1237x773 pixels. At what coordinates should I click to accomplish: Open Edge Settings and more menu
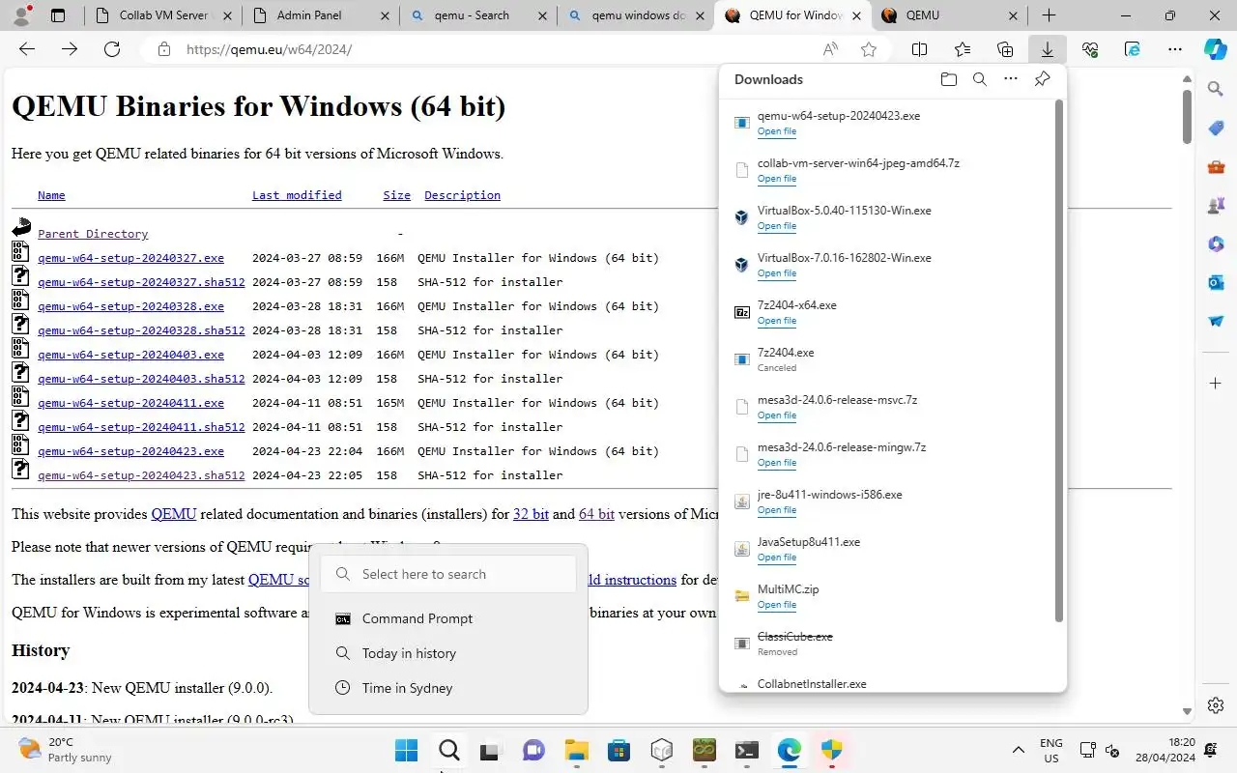tap(1174, 49)
